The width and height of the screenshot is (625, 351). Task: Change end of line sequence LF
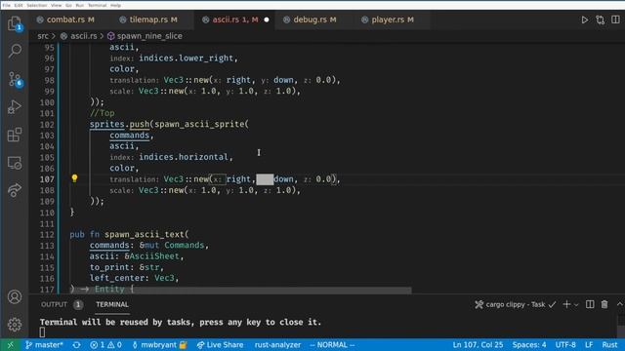[589, 345]
